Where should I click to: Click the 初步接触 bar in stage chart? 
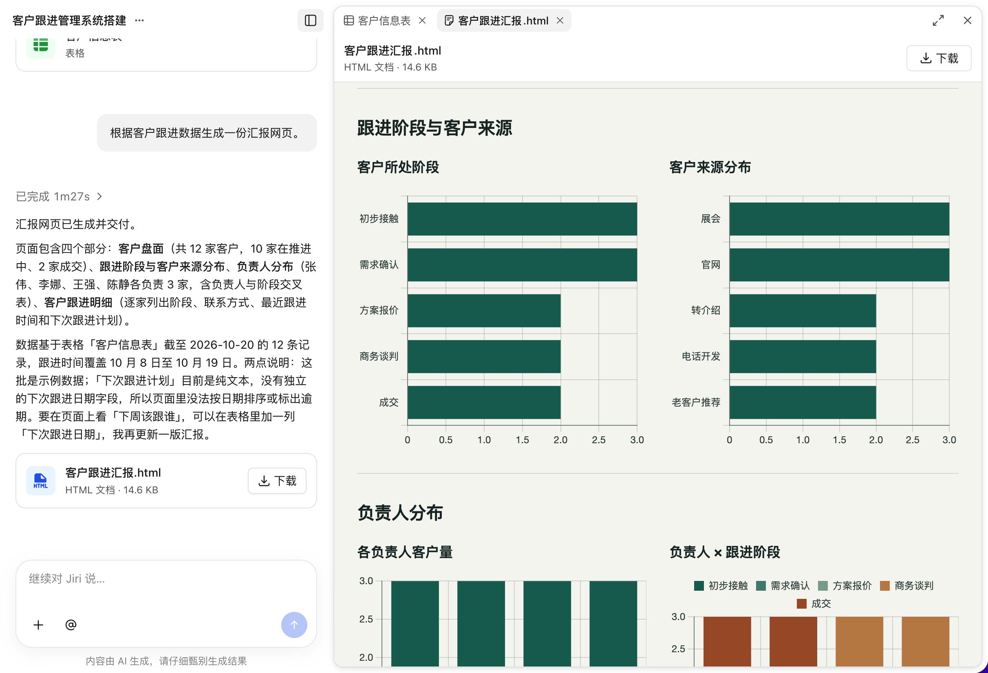pos(522,219)
